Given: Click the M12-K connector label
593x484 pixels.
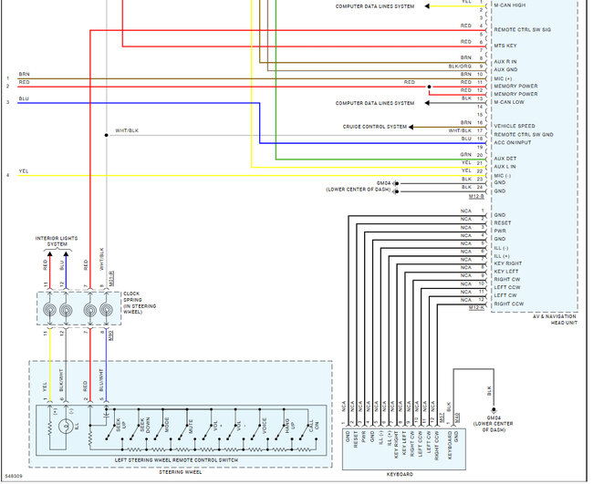Looking at the screenshot, I should pos(476,307).
